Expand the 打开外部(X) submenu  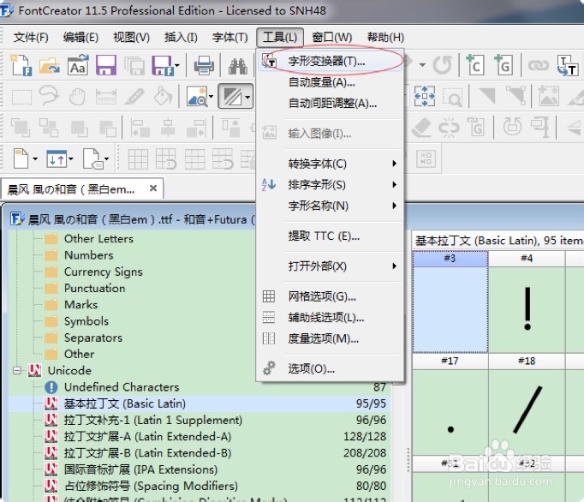tap(330, 266)
